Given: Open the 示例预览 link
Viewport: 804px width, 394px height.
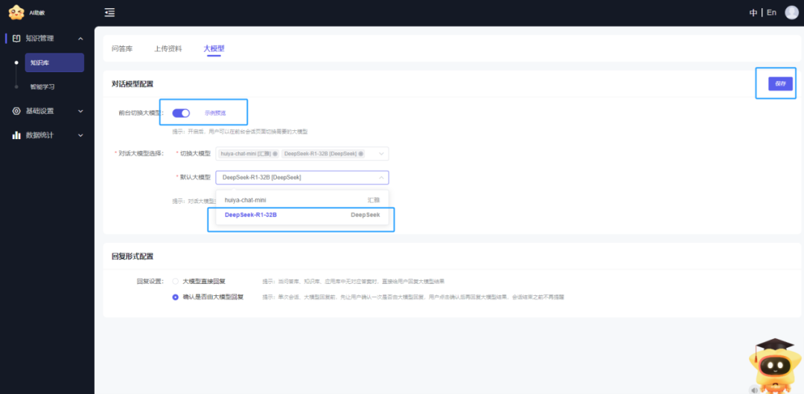Looking at the screenshot, I should point(215,113).
